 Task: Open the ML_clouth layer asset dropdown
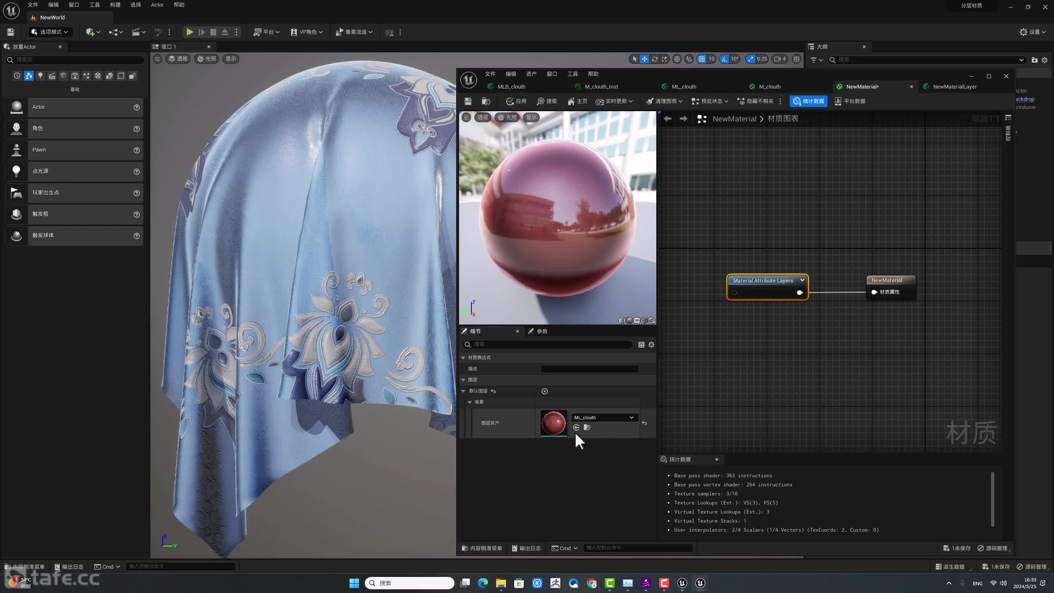[x=604, y=418]
